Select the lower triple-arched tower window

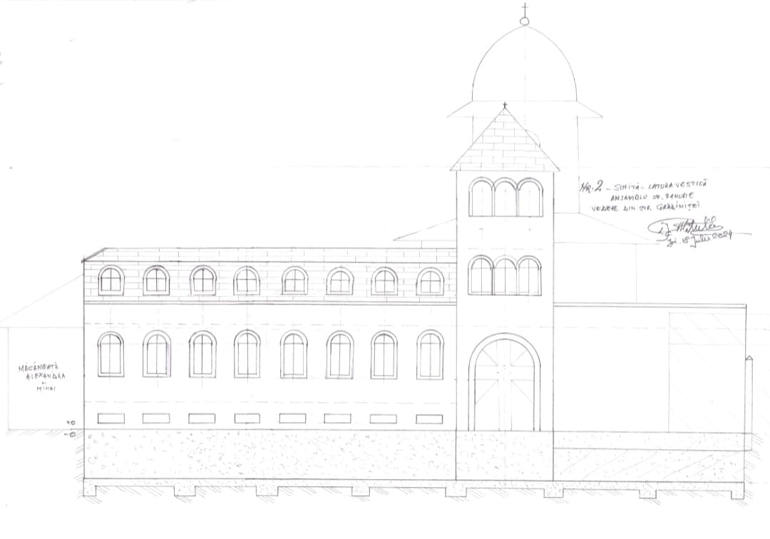[x=505, y=276]
